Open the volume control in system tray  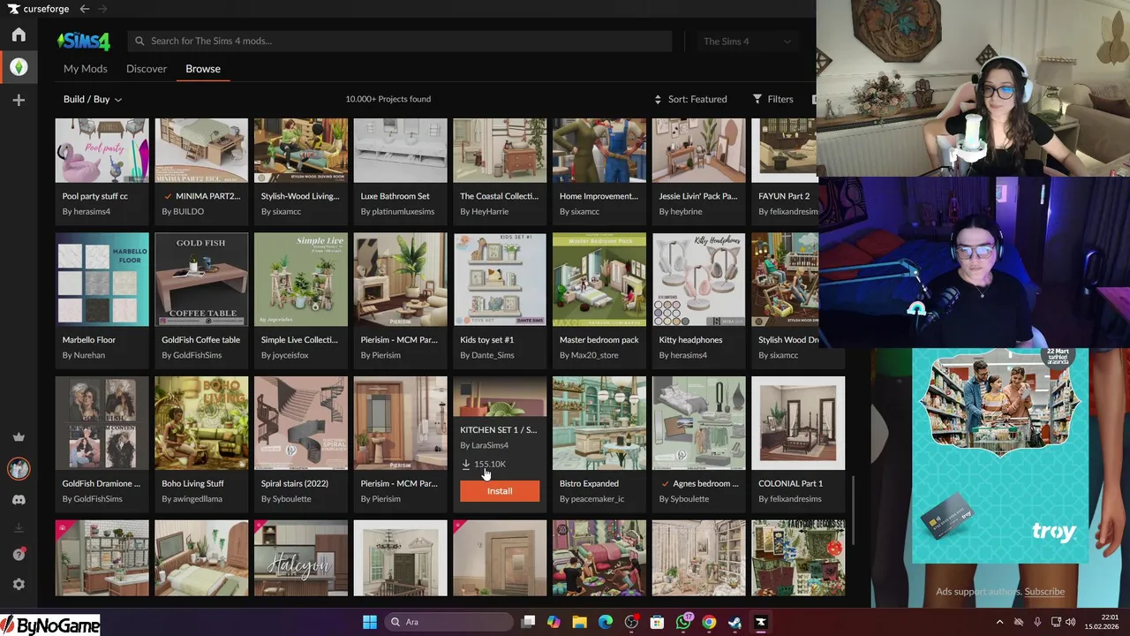[x=1071, y=622]
